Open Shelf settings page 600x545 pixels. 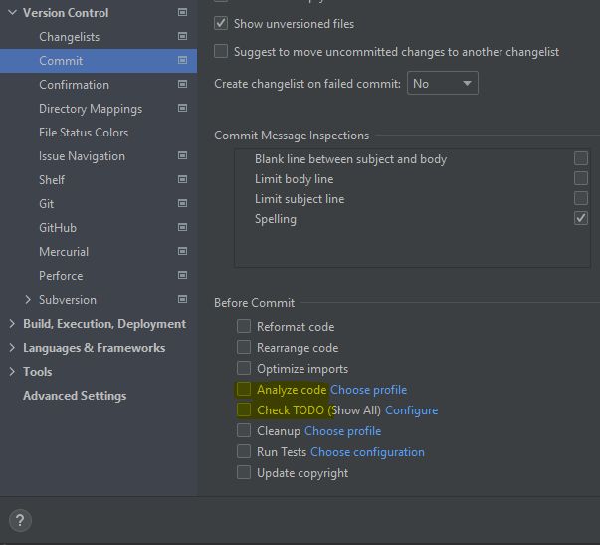[x=52, y=180]
